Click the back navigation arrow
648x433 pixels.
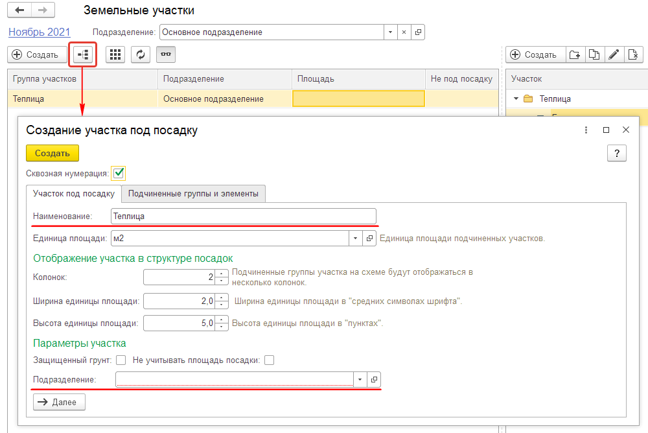(19, 11)
